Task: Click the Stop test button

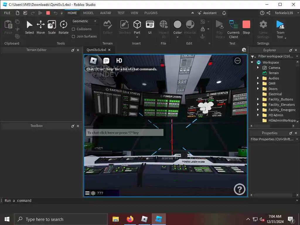Action: point(246,28)
